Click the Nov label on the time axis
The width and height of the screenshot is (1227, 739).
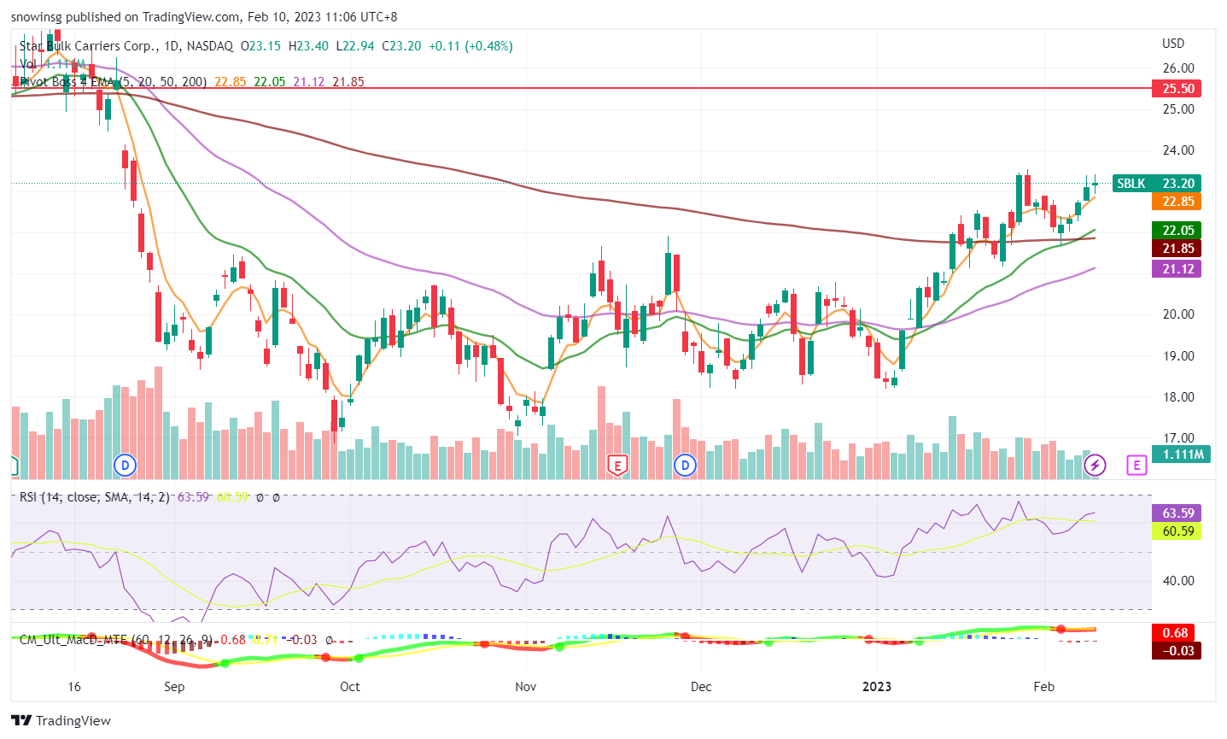(x=526, y=687)
